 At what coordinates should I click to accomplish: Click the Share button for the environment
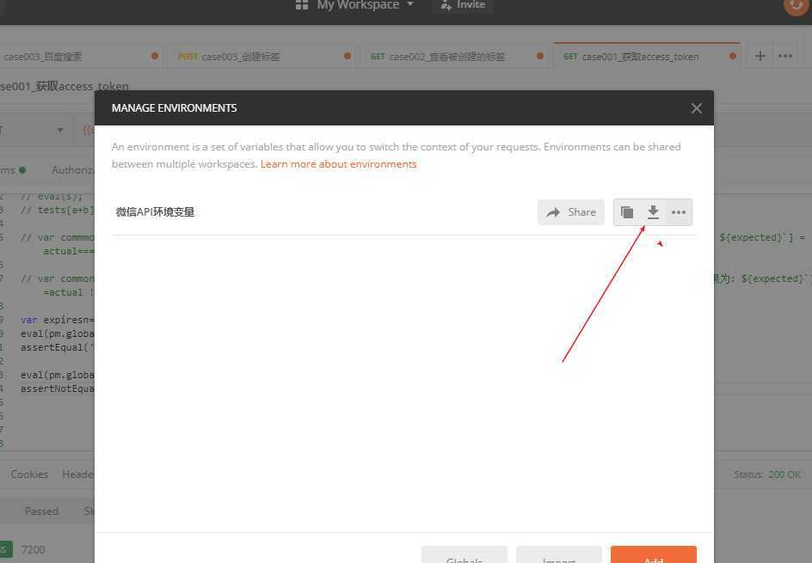570,212
